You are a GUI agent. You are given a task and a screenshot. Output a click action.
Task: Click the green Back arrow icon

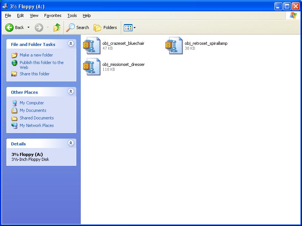[x=9, y=27]
